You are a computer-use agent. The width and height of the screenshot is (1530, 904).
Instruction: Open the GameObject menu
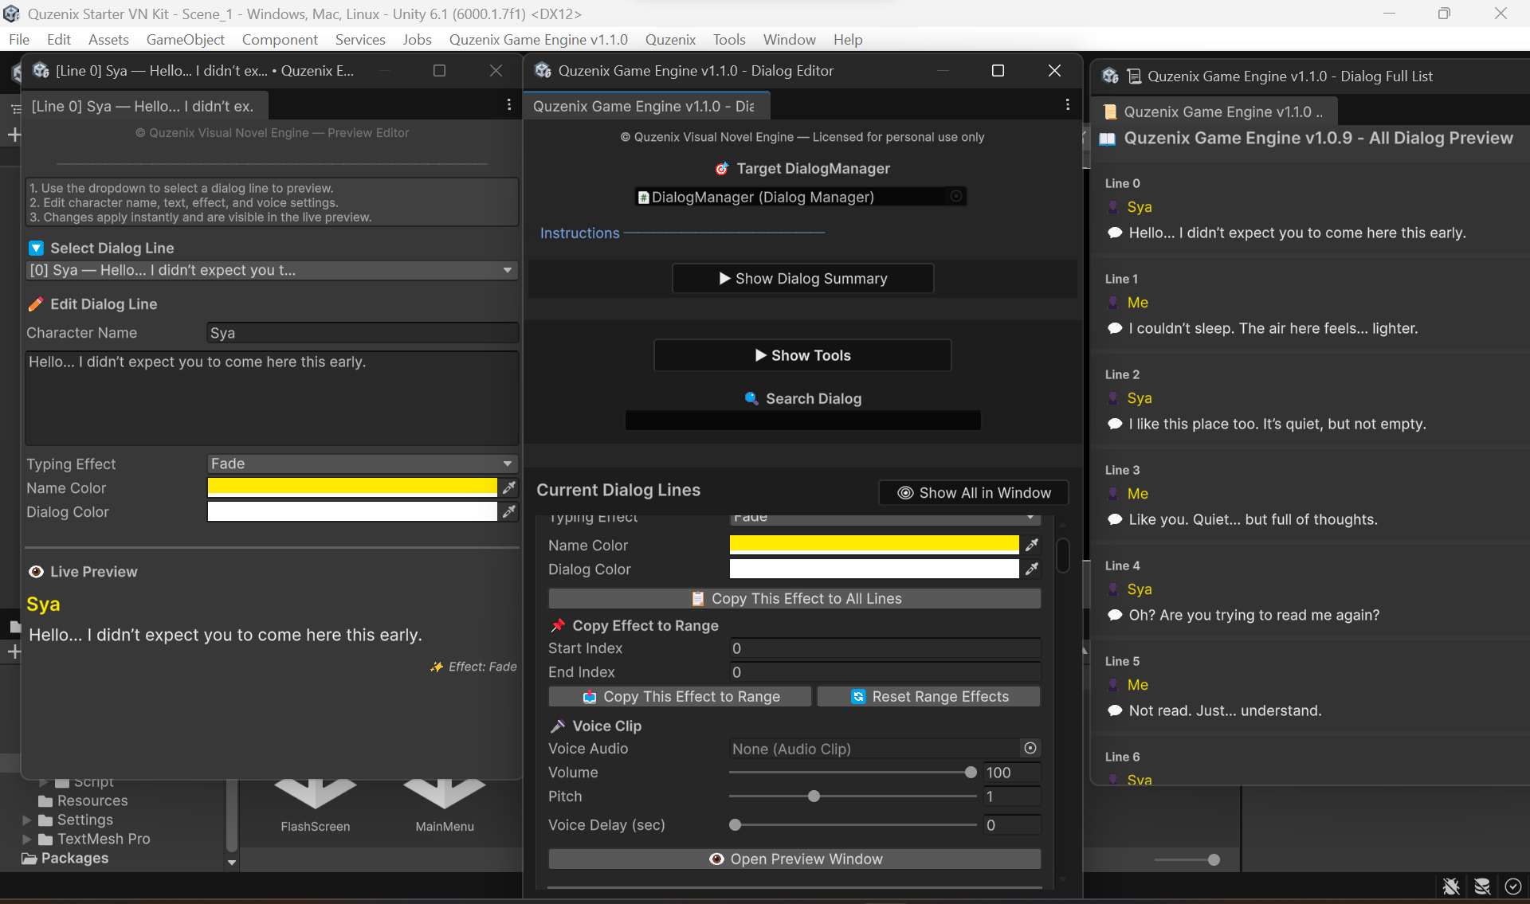click(x=185, y=39)
